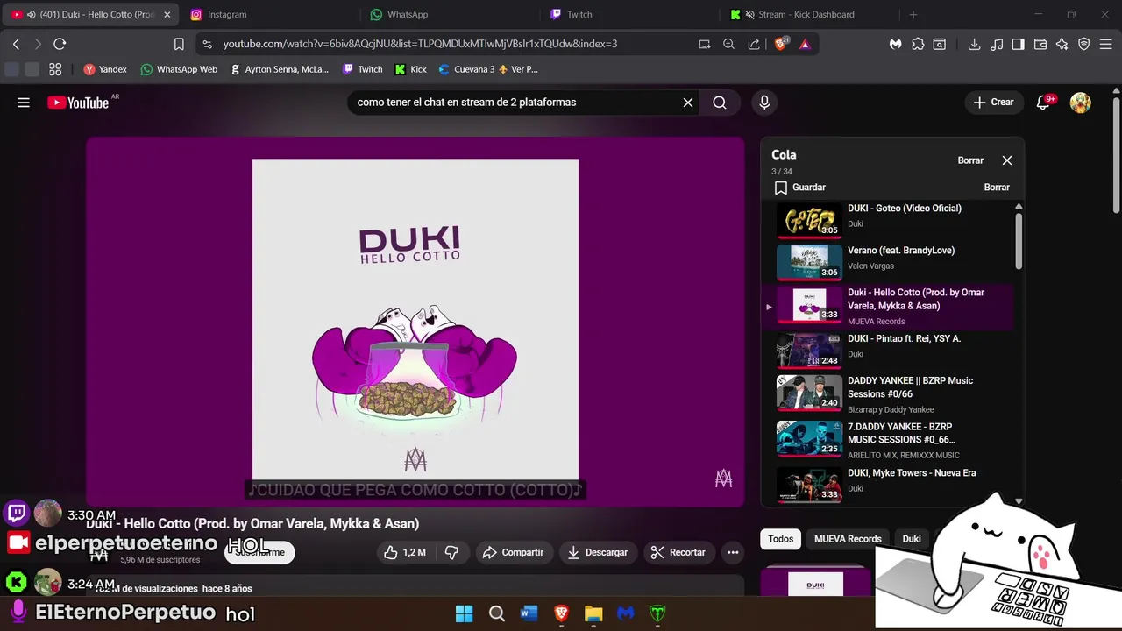1122x631 pixels.
Task: Play DUKI, Myke Towers - Nueva Era
Action: pyautogui.click(x=889, y=484)
